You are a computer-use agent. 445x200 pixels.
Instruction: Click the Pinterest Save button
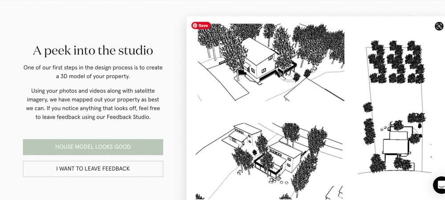(201, 25)
